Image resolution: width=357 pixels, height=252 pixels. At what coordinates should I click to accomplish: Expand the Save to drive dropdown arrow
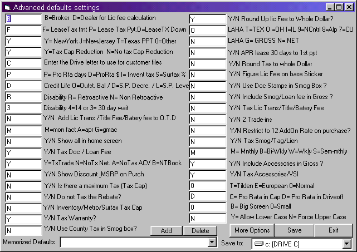pyautogui.click(x=346, y=243)
